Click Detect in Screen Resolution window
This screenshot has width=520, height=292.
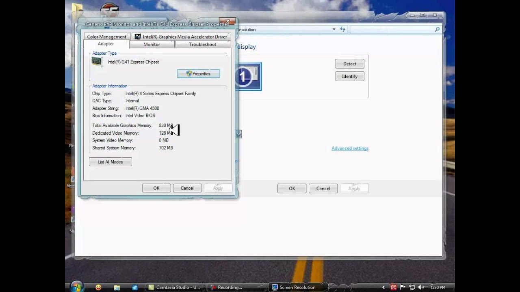point(350,64)
